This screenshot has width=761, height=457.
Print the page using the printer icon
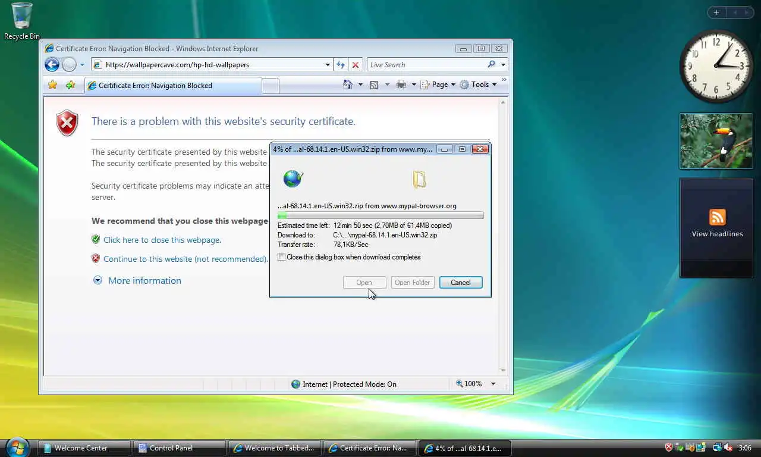tap(401, 84)
